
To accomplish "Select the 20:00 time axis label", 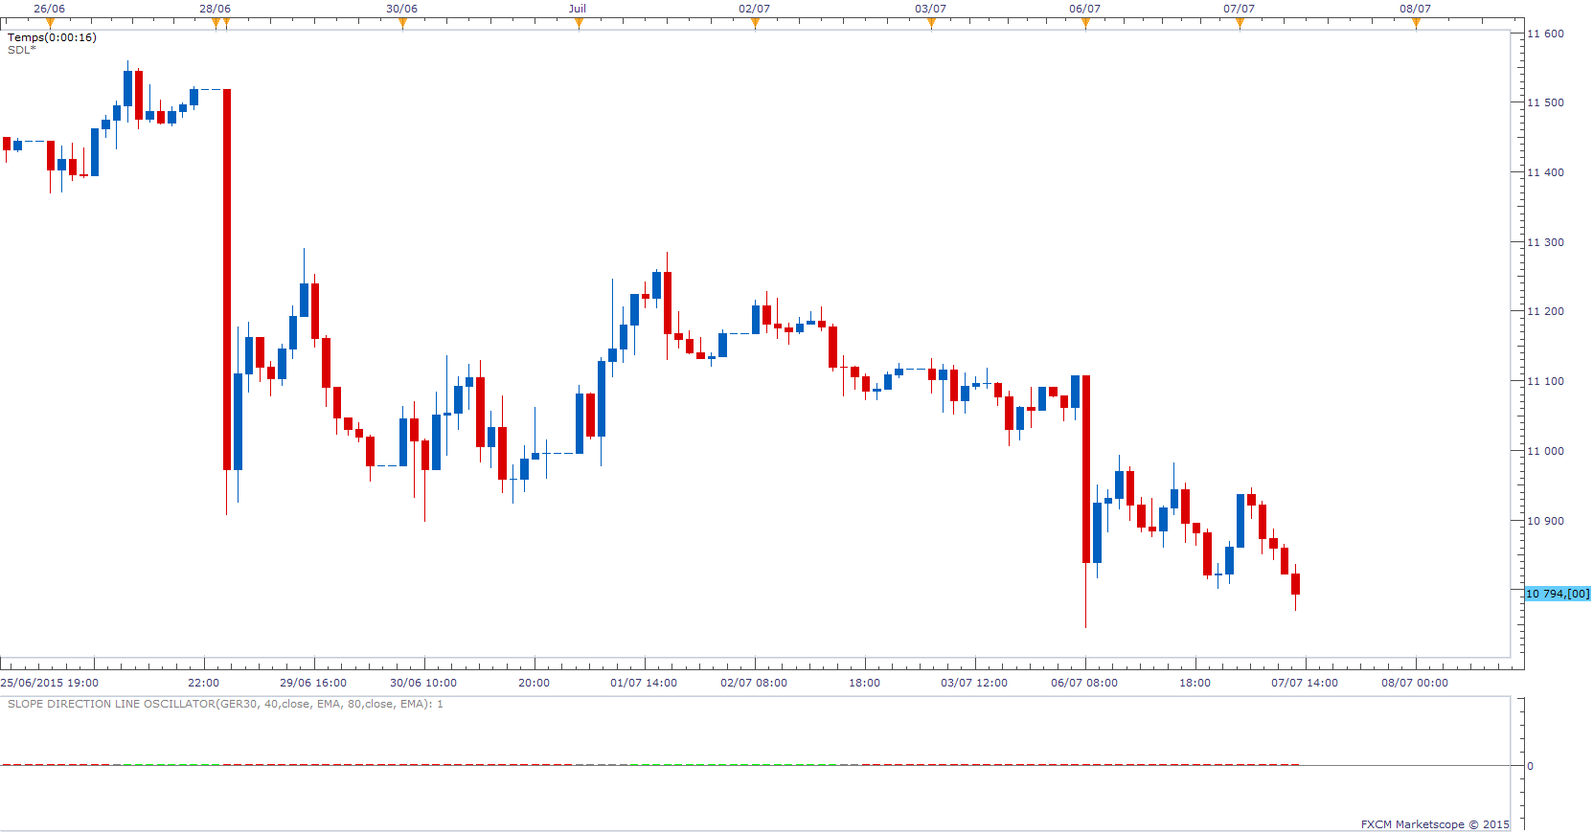I will pyautogui.click(x=534, y=683).
